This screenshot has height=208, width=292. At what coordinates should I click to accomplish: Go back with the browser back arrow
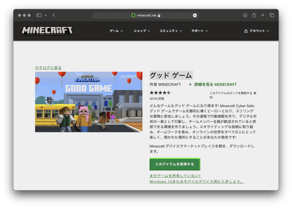(54, 15)
